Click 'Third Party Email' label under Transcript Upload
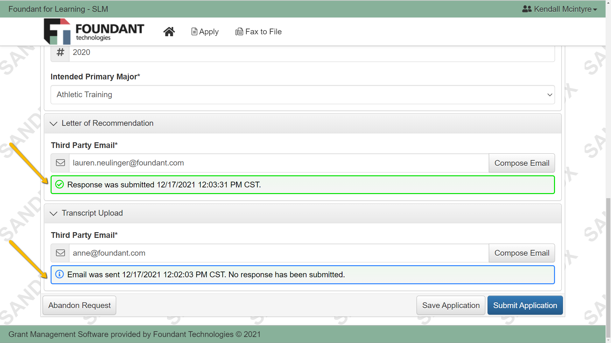Viewport: 611px width, 343px height. [84, 235]
